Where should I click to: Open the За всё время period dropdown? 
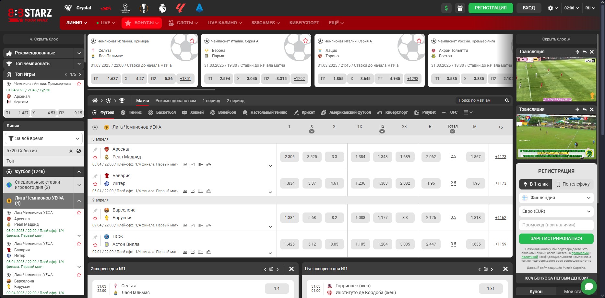pos(44,138)
